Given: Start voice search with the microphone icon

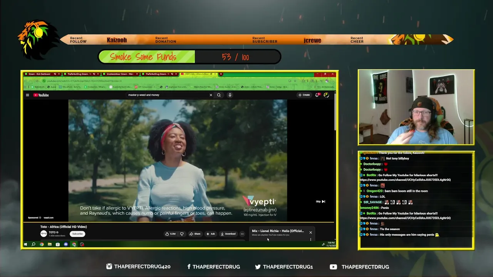Looking at the screenshot, I should coord(230,95).
